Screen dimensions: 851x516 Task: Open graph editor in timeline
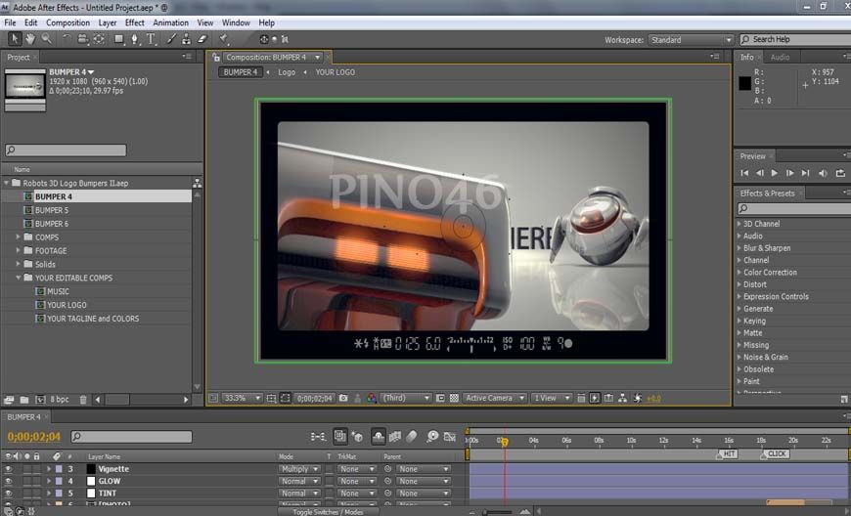coord(449,436)
